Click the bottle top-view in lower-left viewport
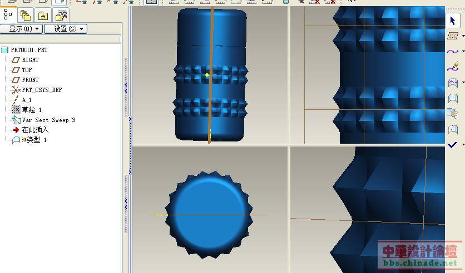The height and width of the screenshot is (273, 465). 210,214
